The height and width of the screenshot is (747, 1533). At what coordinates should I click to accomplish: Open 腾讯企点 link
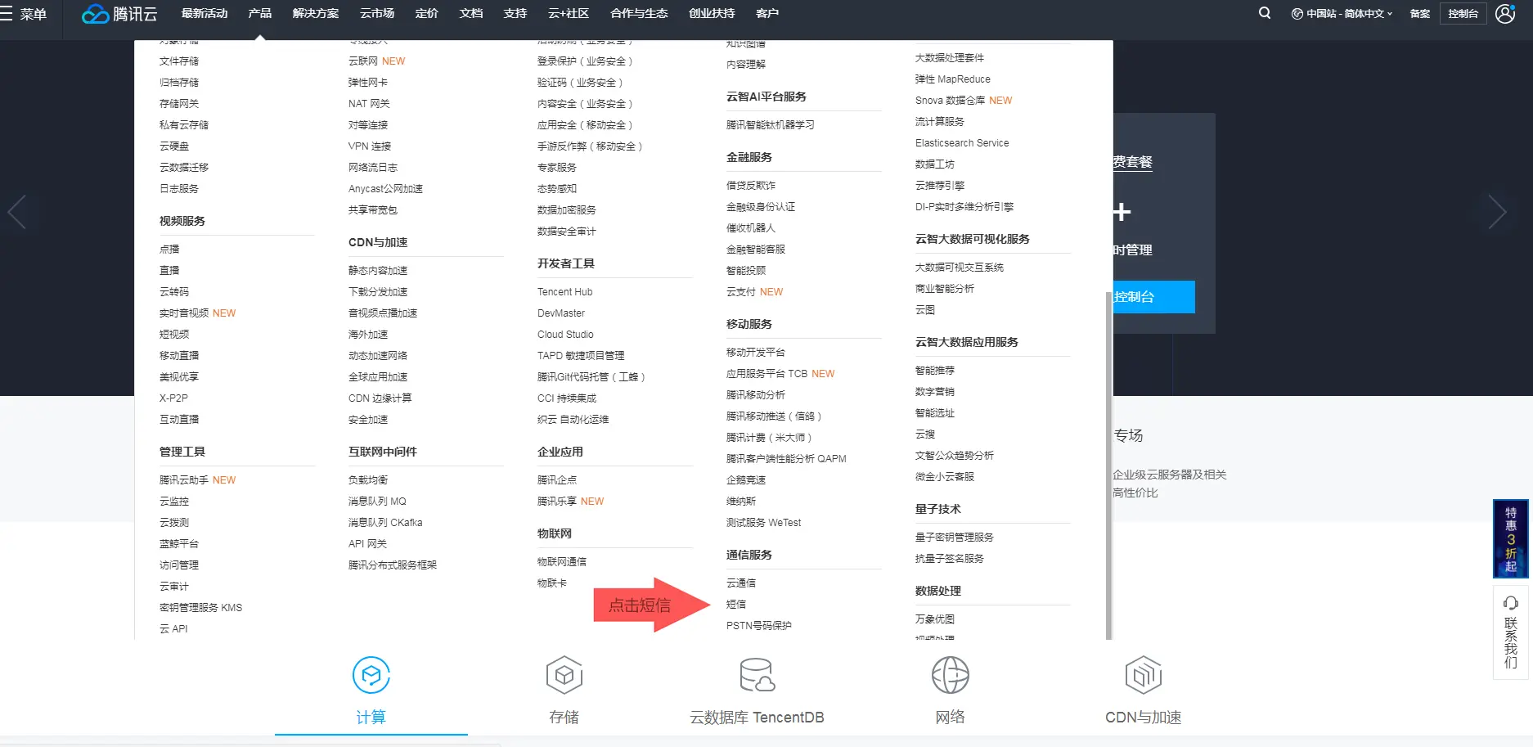557,480
